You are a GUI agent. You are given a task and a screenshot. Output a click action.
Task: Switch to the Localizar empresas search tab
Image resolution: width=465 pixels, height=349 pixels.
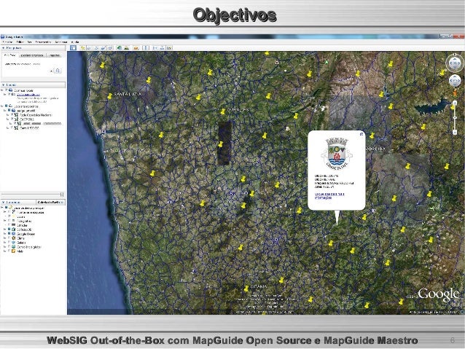click(x=32, y=55)
